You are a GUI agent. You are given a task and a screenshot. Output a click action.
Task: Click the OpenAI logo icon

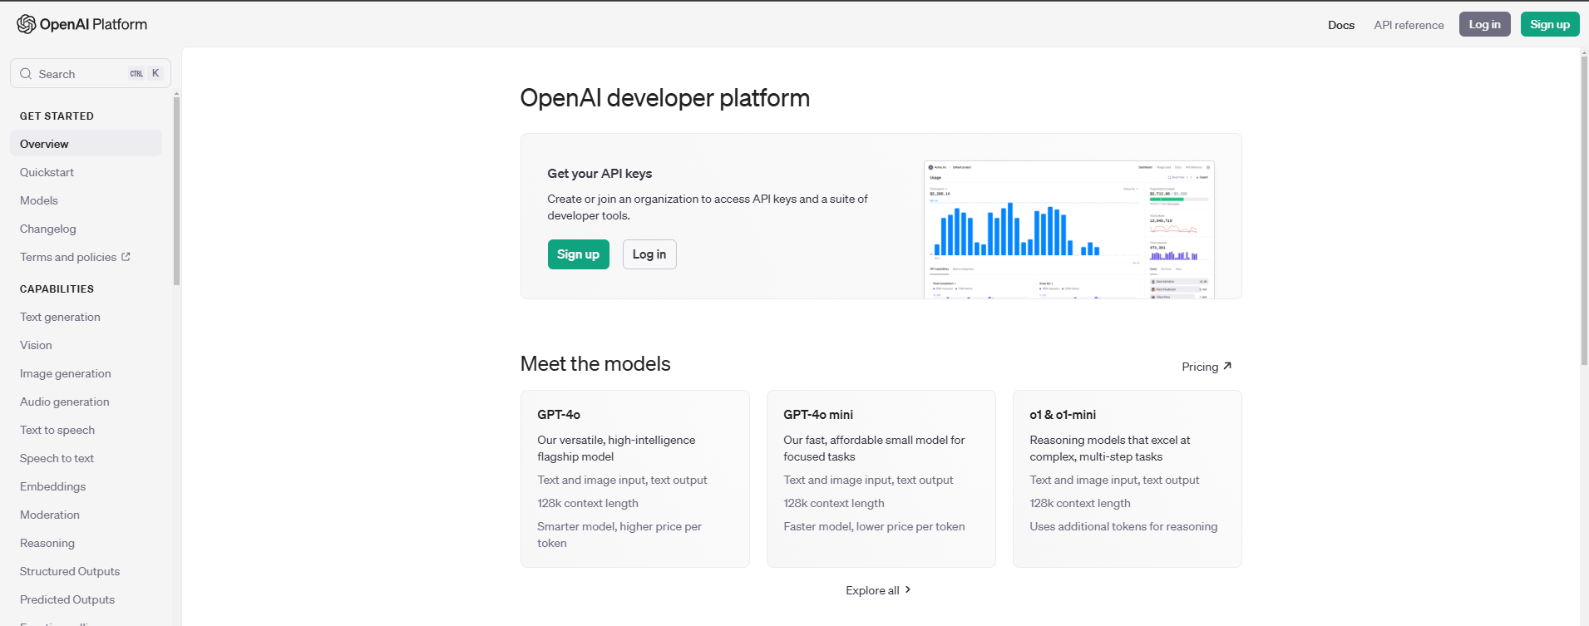pyautogui.click(x=27, y=24)
